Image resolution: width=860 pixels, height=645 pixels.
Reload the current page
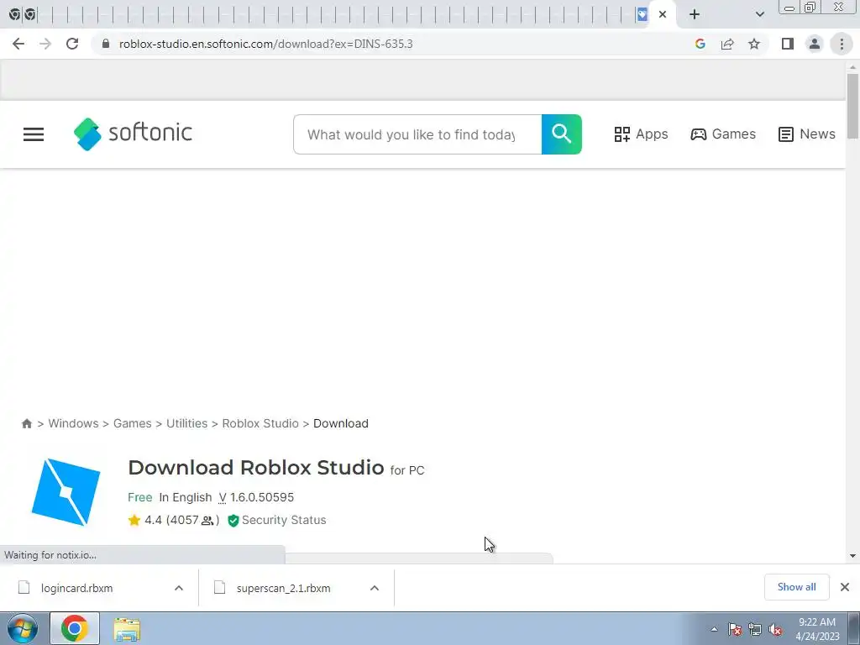[72, 44]
